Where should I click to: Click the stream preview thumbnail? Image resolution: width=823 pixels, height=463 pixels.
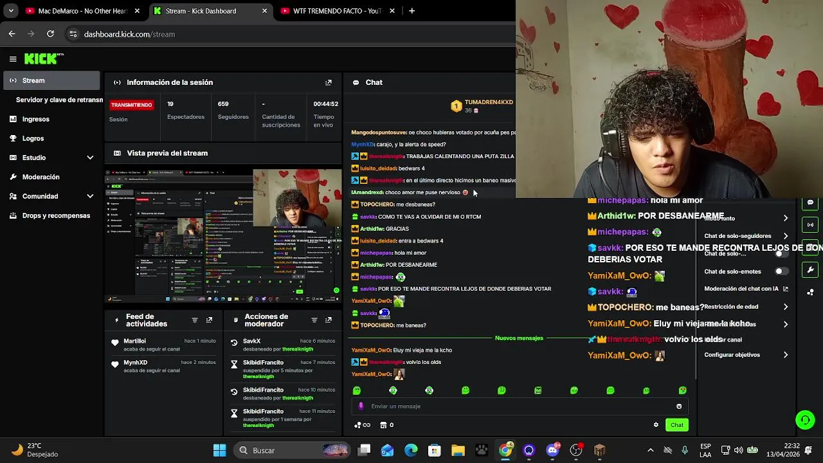tap(223, 236)
